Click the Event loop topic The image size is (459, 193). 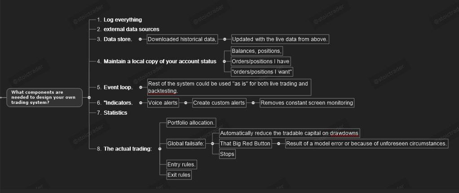(118, 87)
